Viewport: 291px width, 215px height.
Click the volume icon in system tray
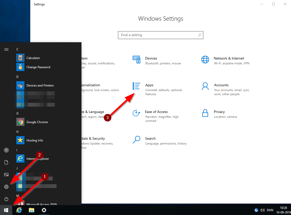pos(262,210)
